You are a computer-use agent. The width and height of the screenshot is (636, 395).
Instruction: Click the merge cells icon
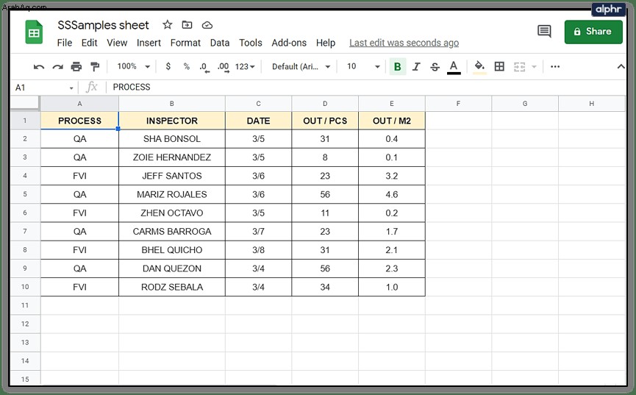[x=519, y=67]
